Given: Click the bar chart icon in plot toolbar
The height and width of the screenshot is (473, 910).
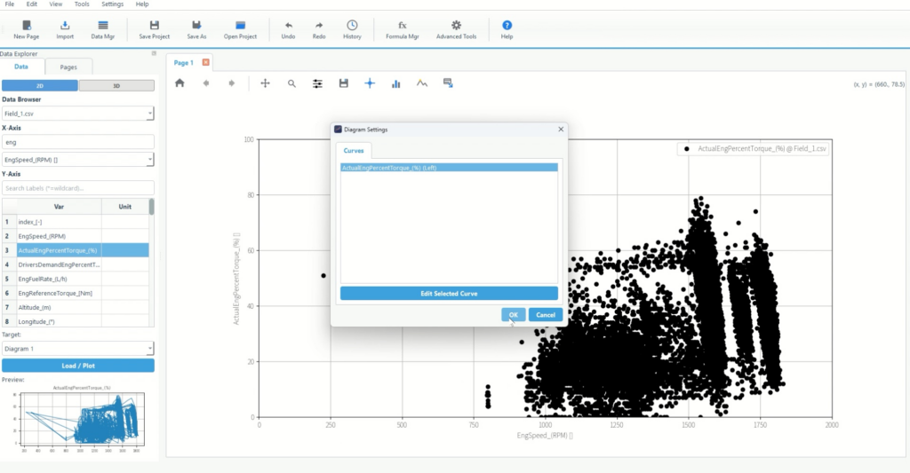Looking at the screenshot, I should pyautogui.click(x=396, y=83).
